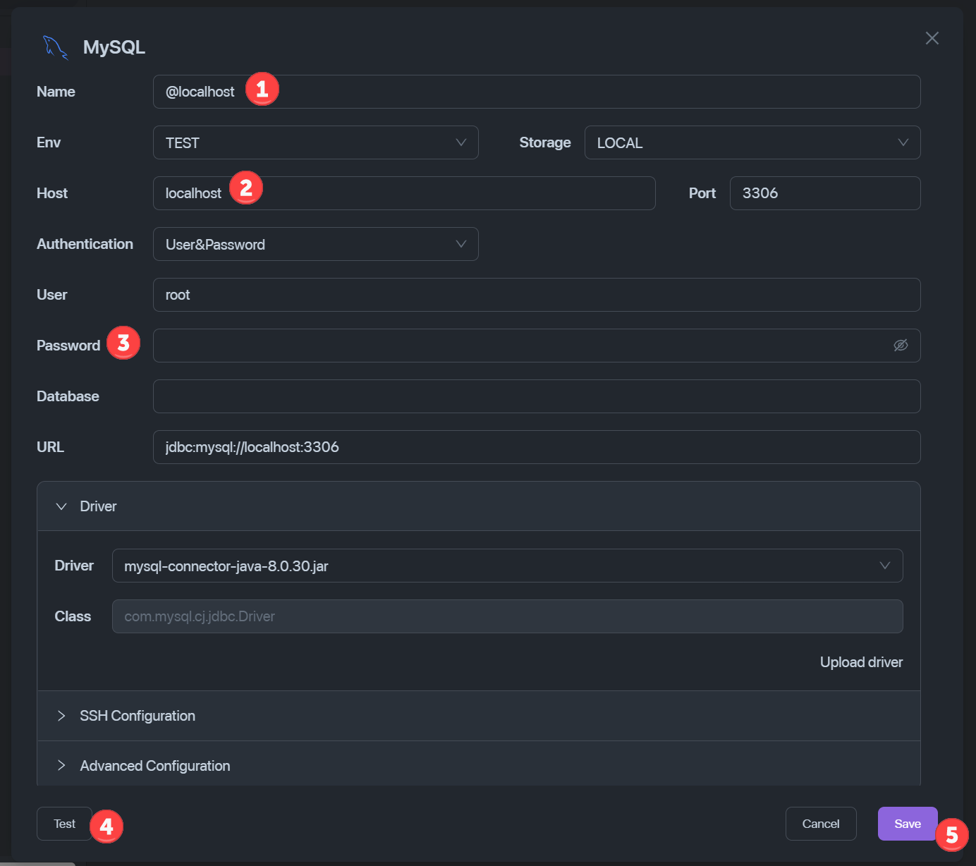Open the Env dropdown showing TEST

315,142
